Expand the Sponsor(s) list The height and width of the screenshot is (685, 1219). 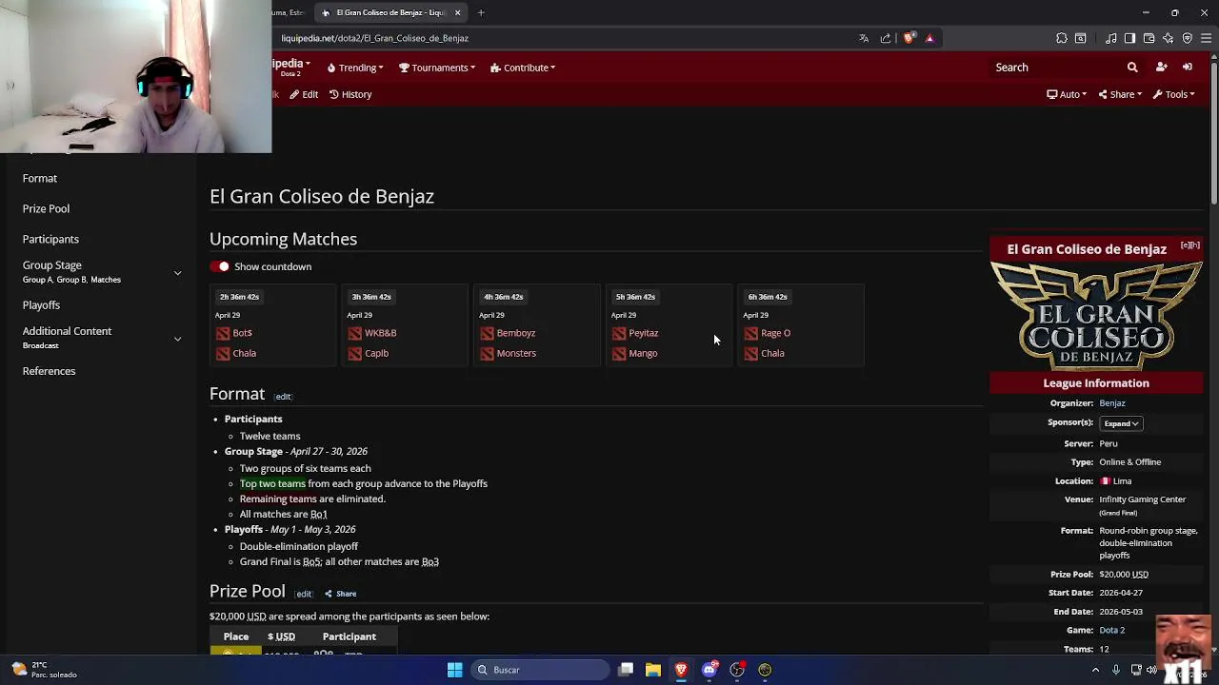pyautogui.click(x=1121, y=423)
